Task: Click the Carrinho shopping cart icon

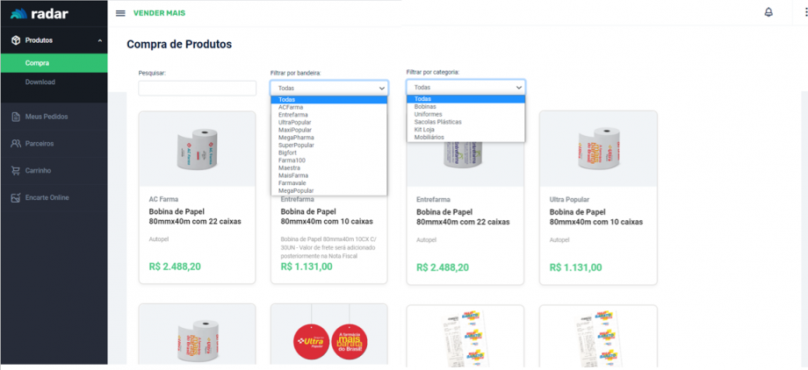Action: tap(16, 170)
